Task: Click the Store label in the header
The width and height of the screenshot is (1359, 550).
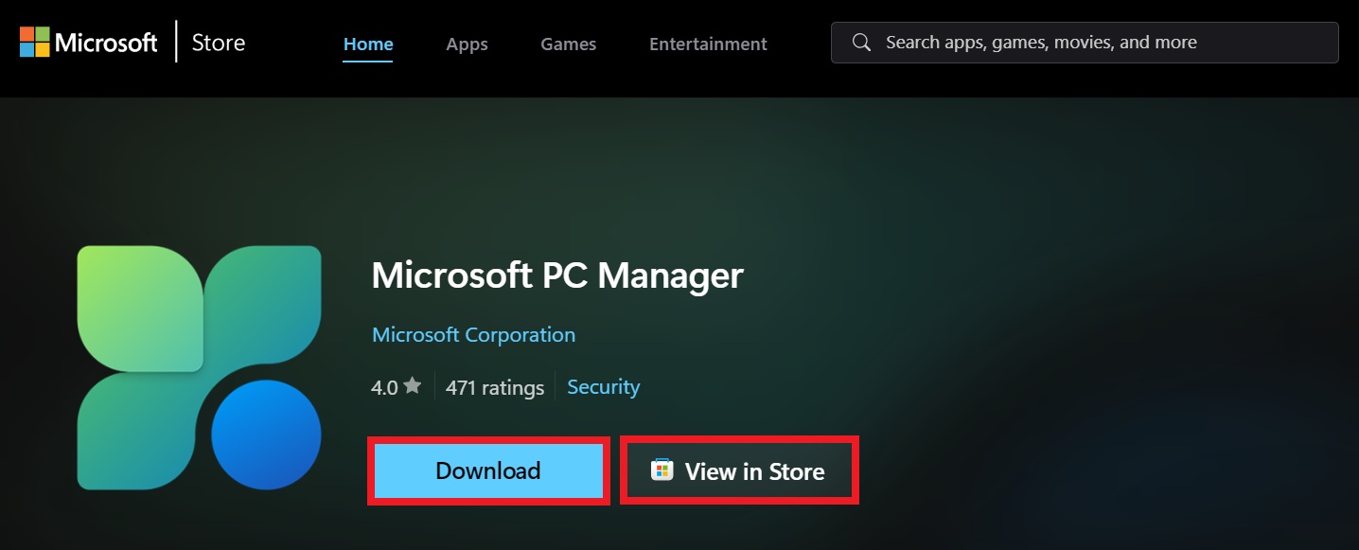Action: tap(218, 43)
